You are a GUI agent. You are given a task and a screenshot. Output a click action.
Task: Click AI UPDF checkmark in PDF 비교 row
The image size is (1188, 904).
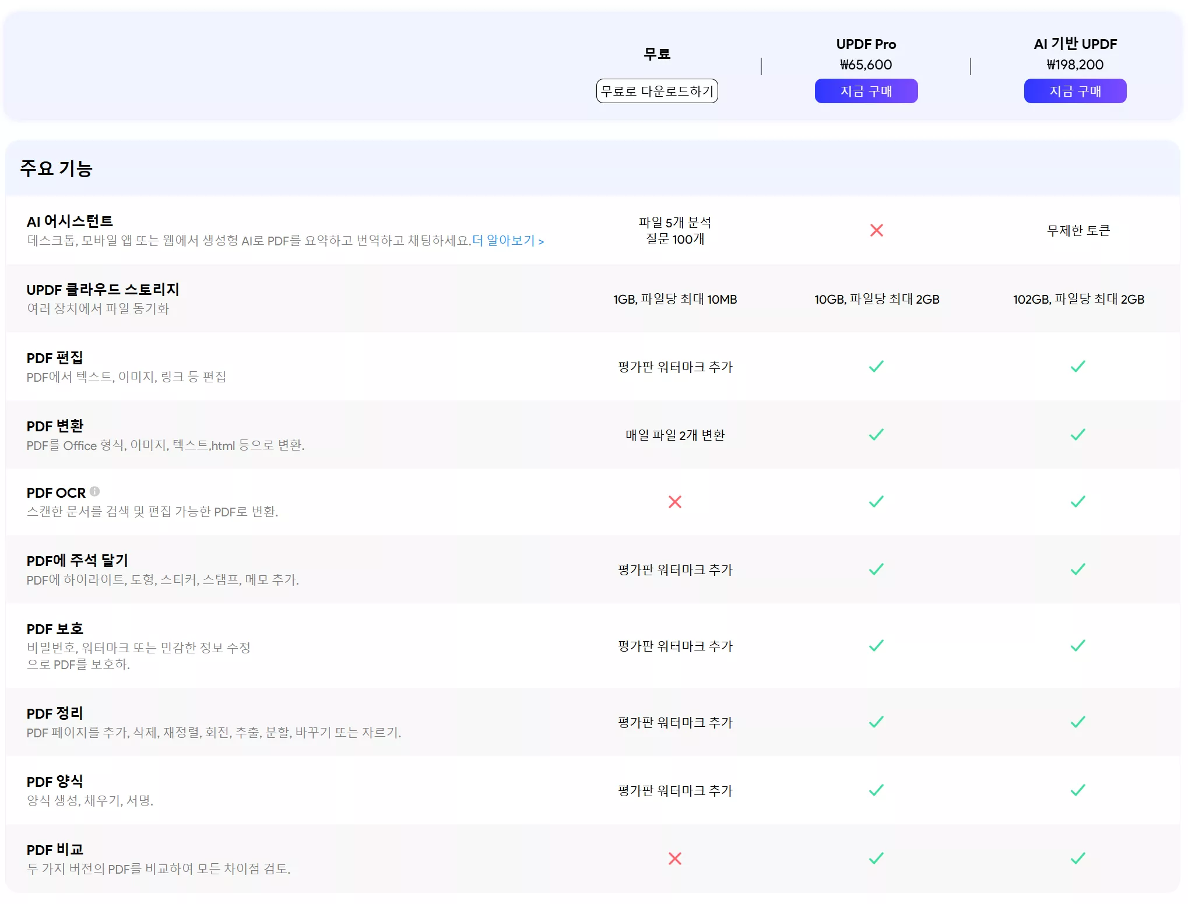(x=1078, y=859)
